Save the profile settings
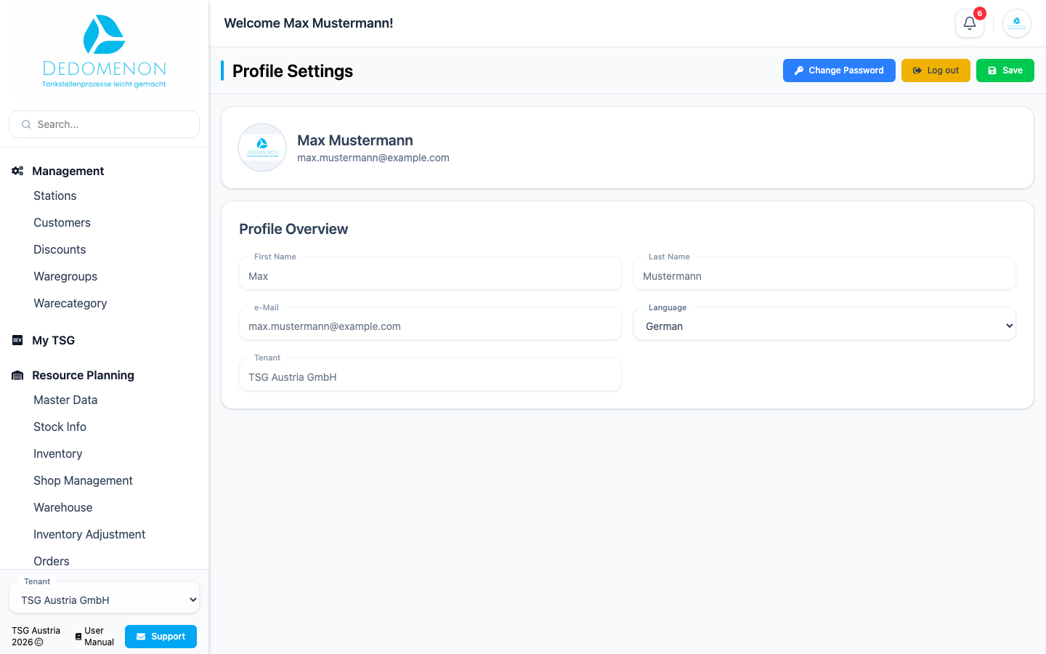Viewport: 1046px width, 654px height. [1005, 70]
